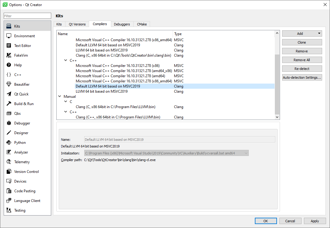Click the Remove button
The height and width of the screenshot is (228, 330).
click(x=302, y=51)
